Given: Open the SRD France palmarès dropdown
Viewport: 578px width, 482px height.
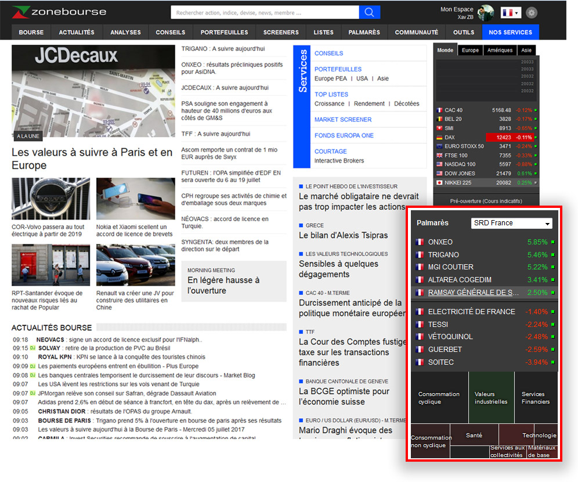Looking at the screenshot, I should 512,223.
